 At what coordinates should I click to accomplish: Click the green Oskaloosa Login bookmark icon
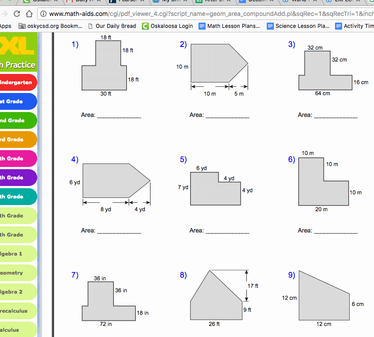[145, 26]
